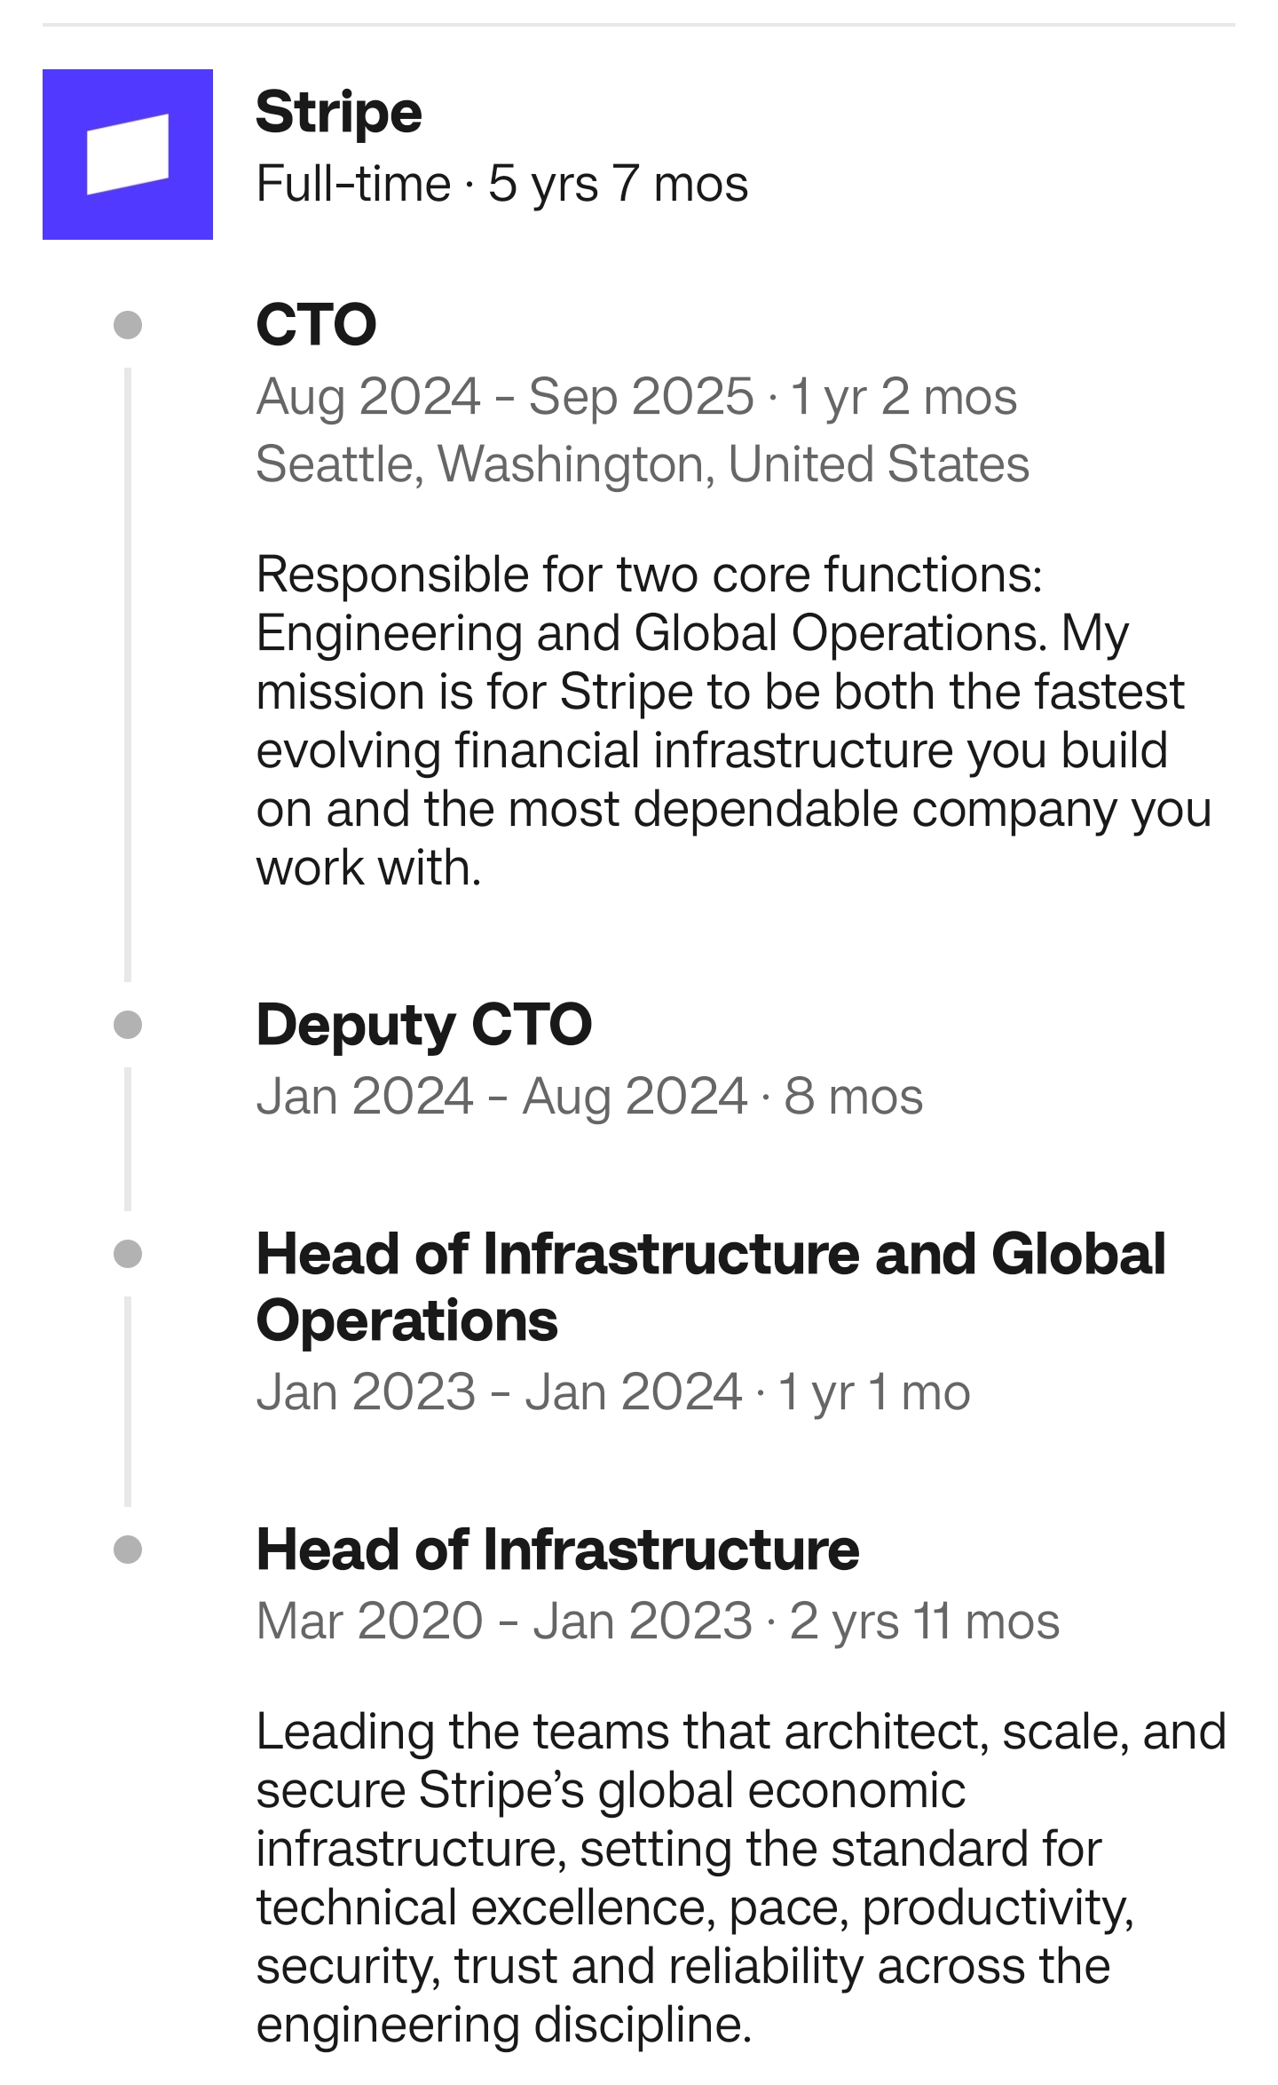Open the Deputy CTO role title
The image size is (1278, 2085).
tap(423, 1025)
